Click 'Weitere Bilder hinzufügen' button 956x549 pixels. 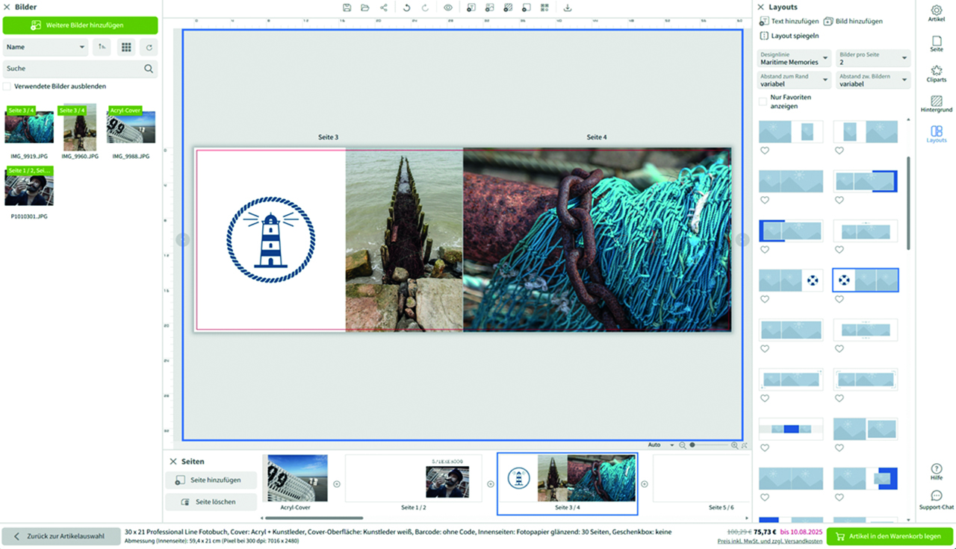[x=81, y=25]
